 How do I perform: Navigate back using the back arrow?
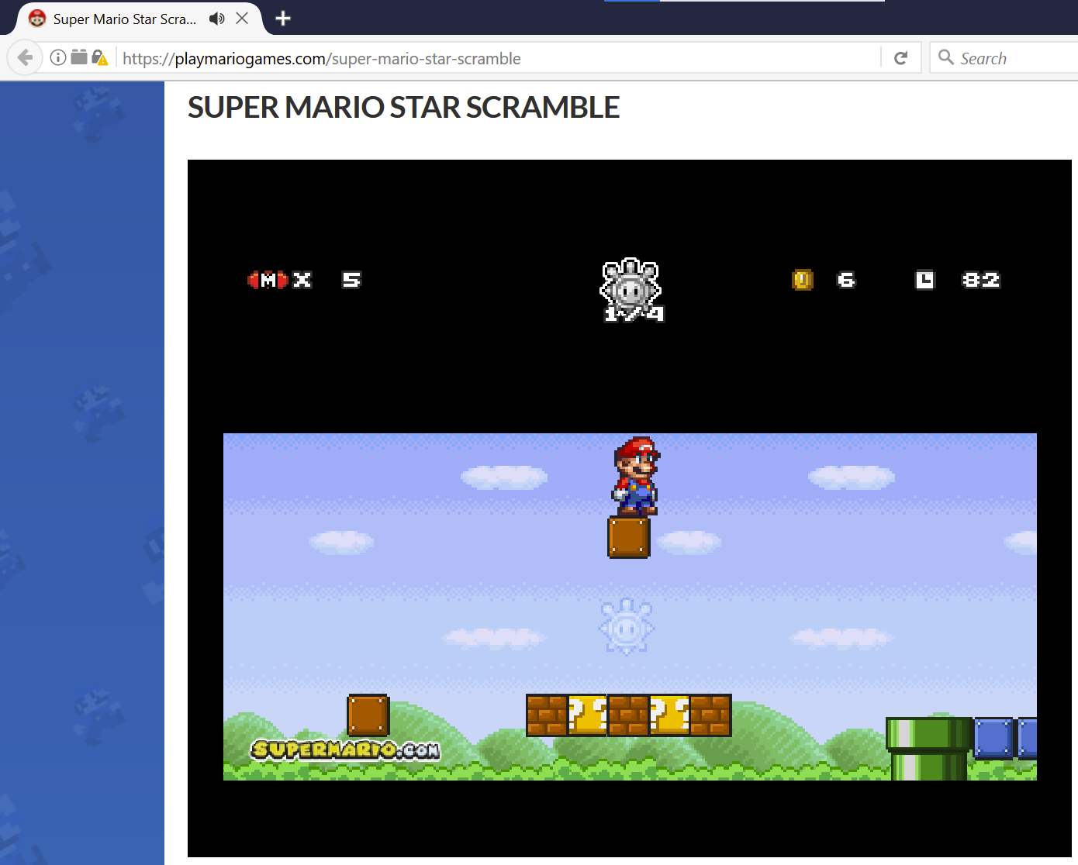click(x=25, y=57)
